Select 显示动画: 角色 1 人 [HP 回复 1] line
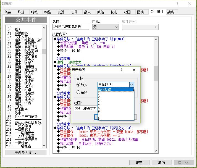 (86, 47)
